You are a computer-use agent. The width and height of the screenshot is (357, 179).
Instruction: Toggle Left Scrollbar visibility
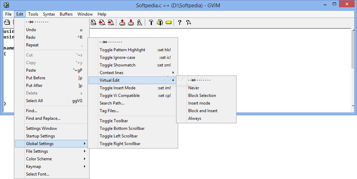pyautogui.click(x=133, y=136)
